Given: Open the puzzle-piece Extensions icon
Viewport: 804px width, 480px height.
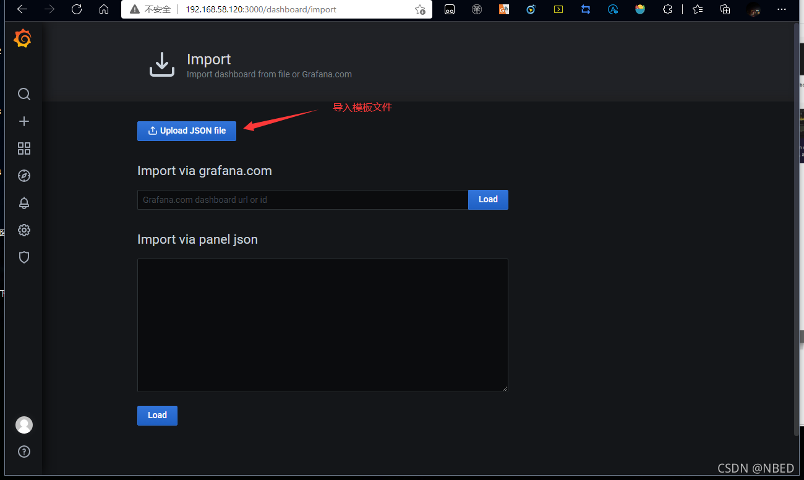Looking at the screenshot, I should coord(667,9).
